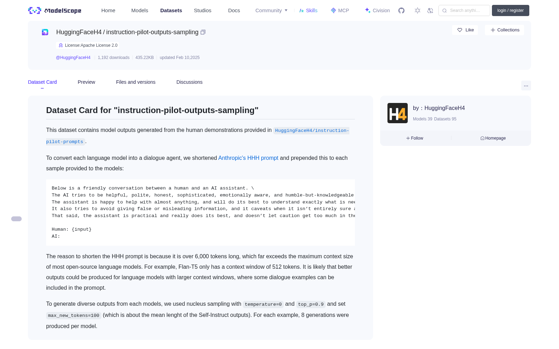559x349 pixels.
Task: Click the 1,192 downloads text
Action: [114, 58]
